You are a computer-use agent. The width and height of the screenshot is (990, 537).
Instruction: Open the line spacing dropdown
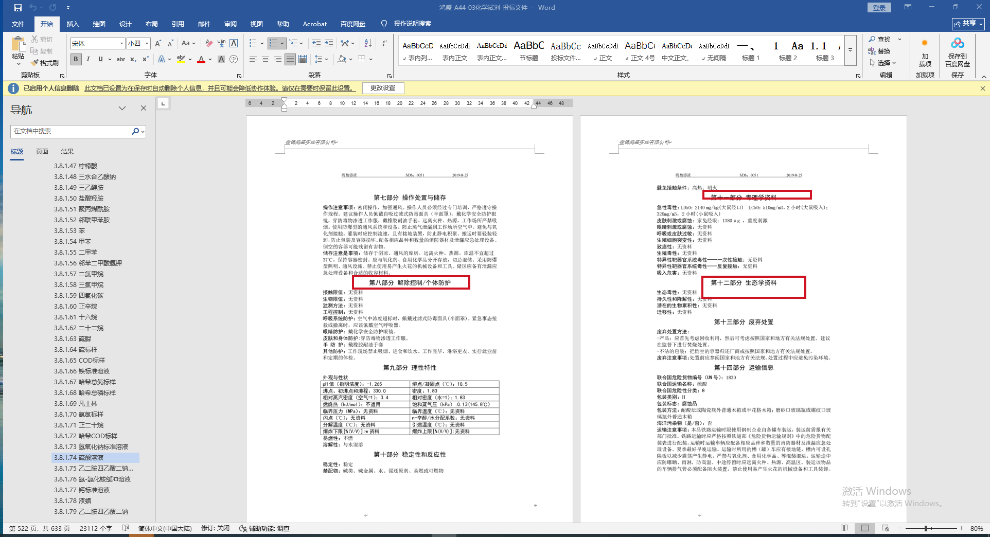321,59
